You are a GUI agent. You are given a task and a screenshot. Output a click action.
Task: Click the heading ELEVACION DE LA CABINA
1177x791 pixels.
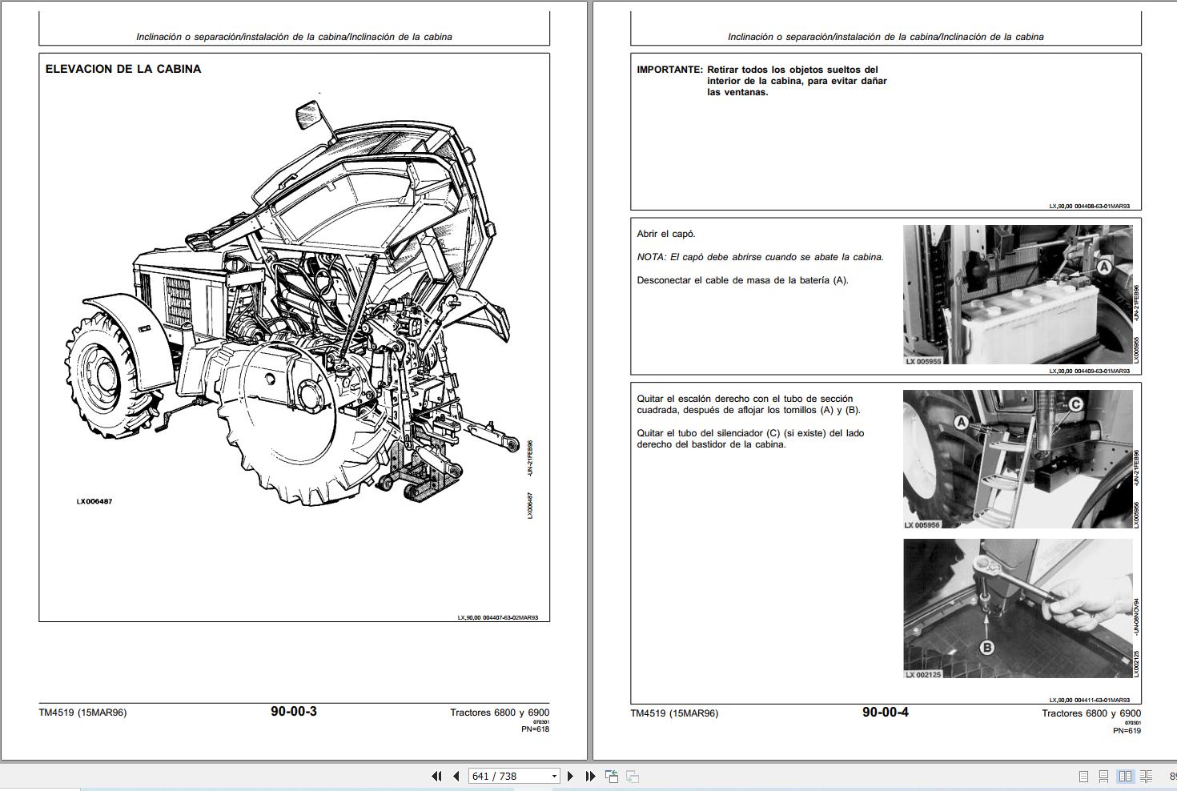tap(123, 69)
